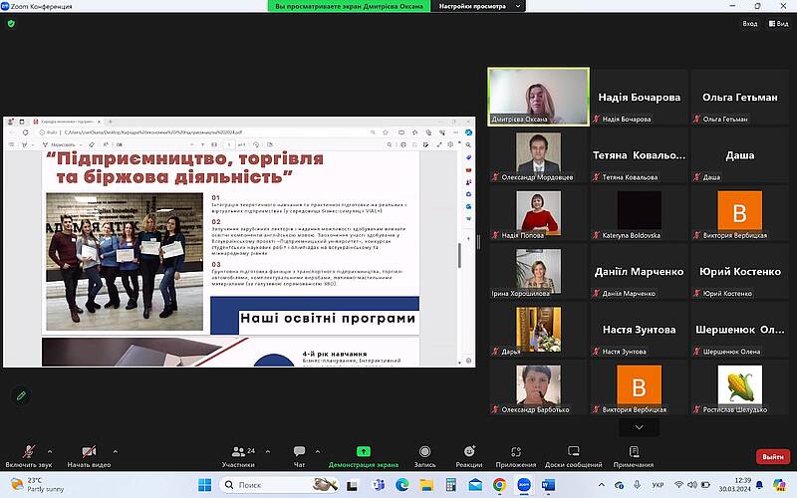Open Примечания notes tool
This screenshot has height=498, width=797.
pyautogui.click(x=634, y=455)
